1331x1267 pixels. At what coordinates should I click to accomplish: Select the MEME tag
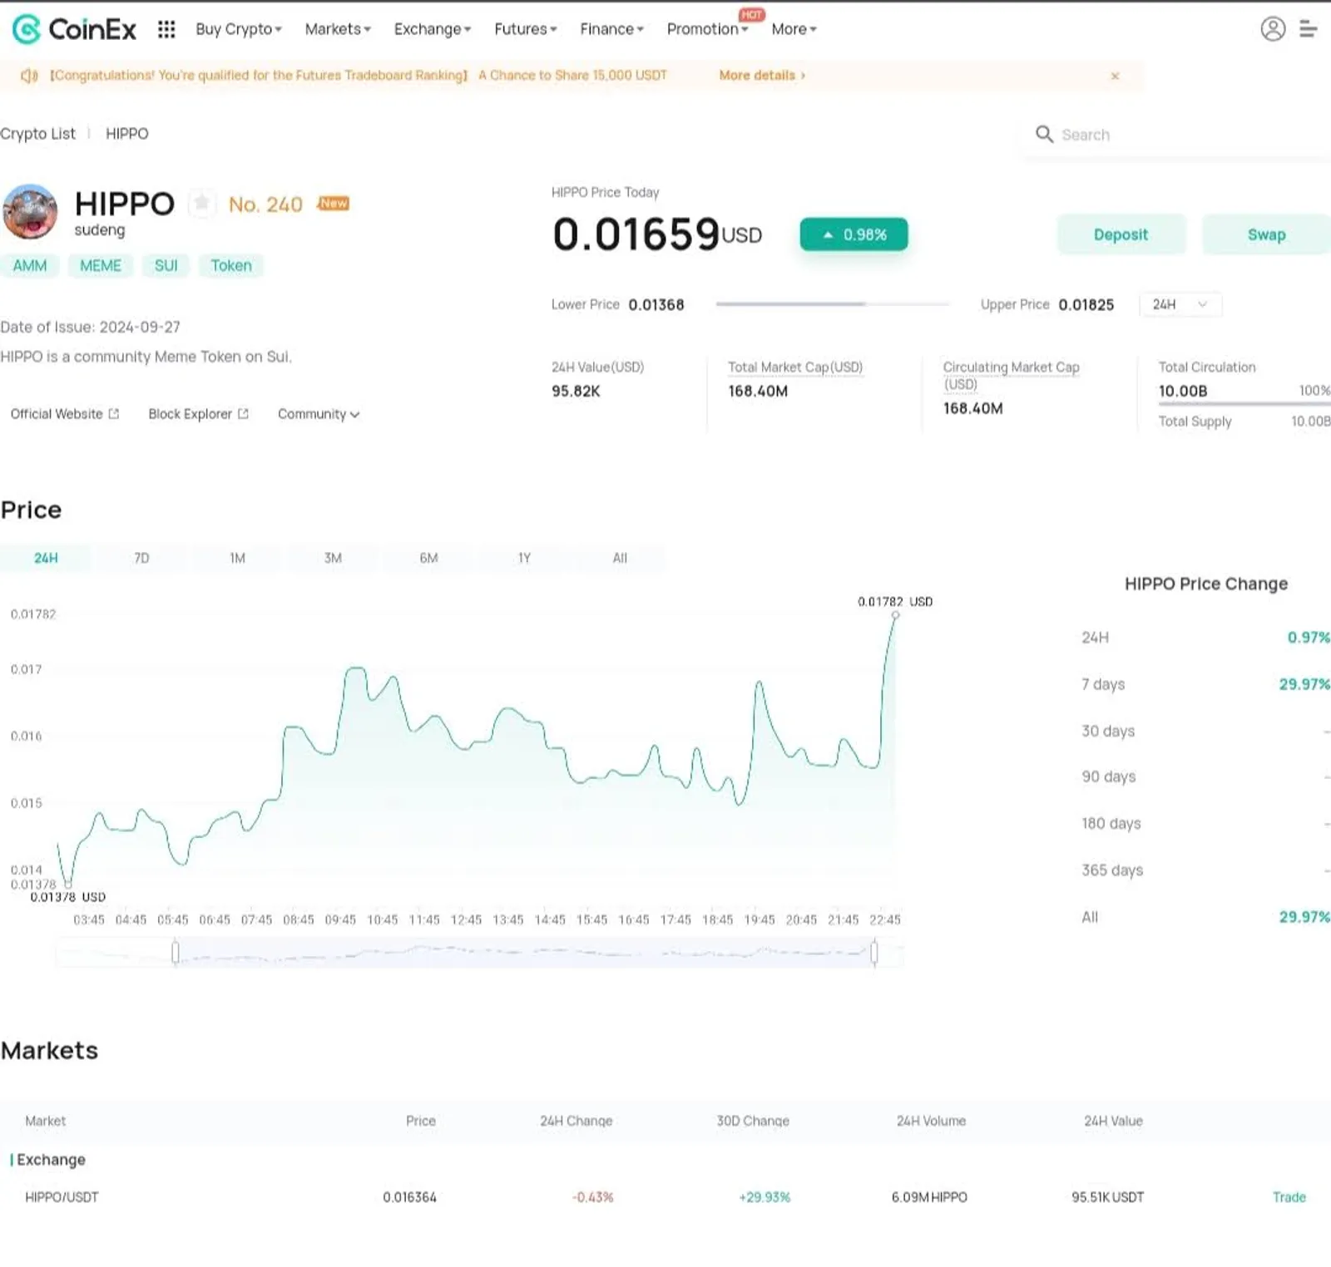[x=101, y=265]
